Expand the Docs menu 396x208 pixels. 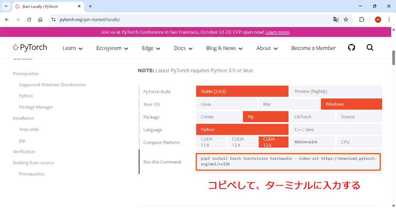[183, 48]
